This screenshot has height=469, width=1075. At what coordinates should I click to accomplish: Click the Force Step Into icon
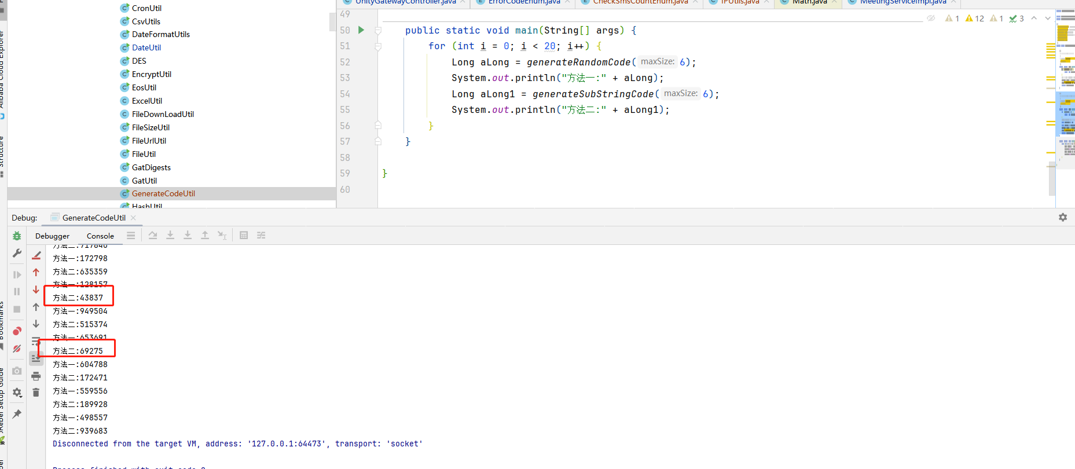188,235
